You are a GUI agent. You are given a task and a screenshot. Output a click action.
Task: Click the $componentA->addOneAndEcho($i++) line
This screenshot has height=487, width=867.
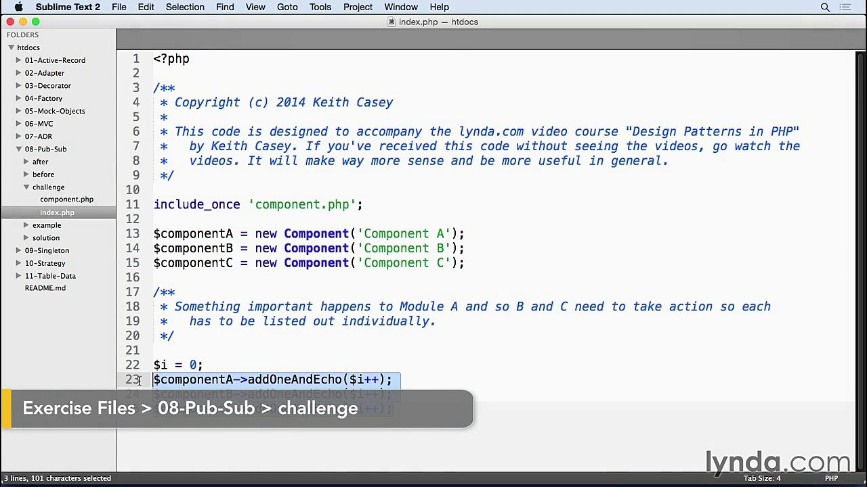click(272, 379)
